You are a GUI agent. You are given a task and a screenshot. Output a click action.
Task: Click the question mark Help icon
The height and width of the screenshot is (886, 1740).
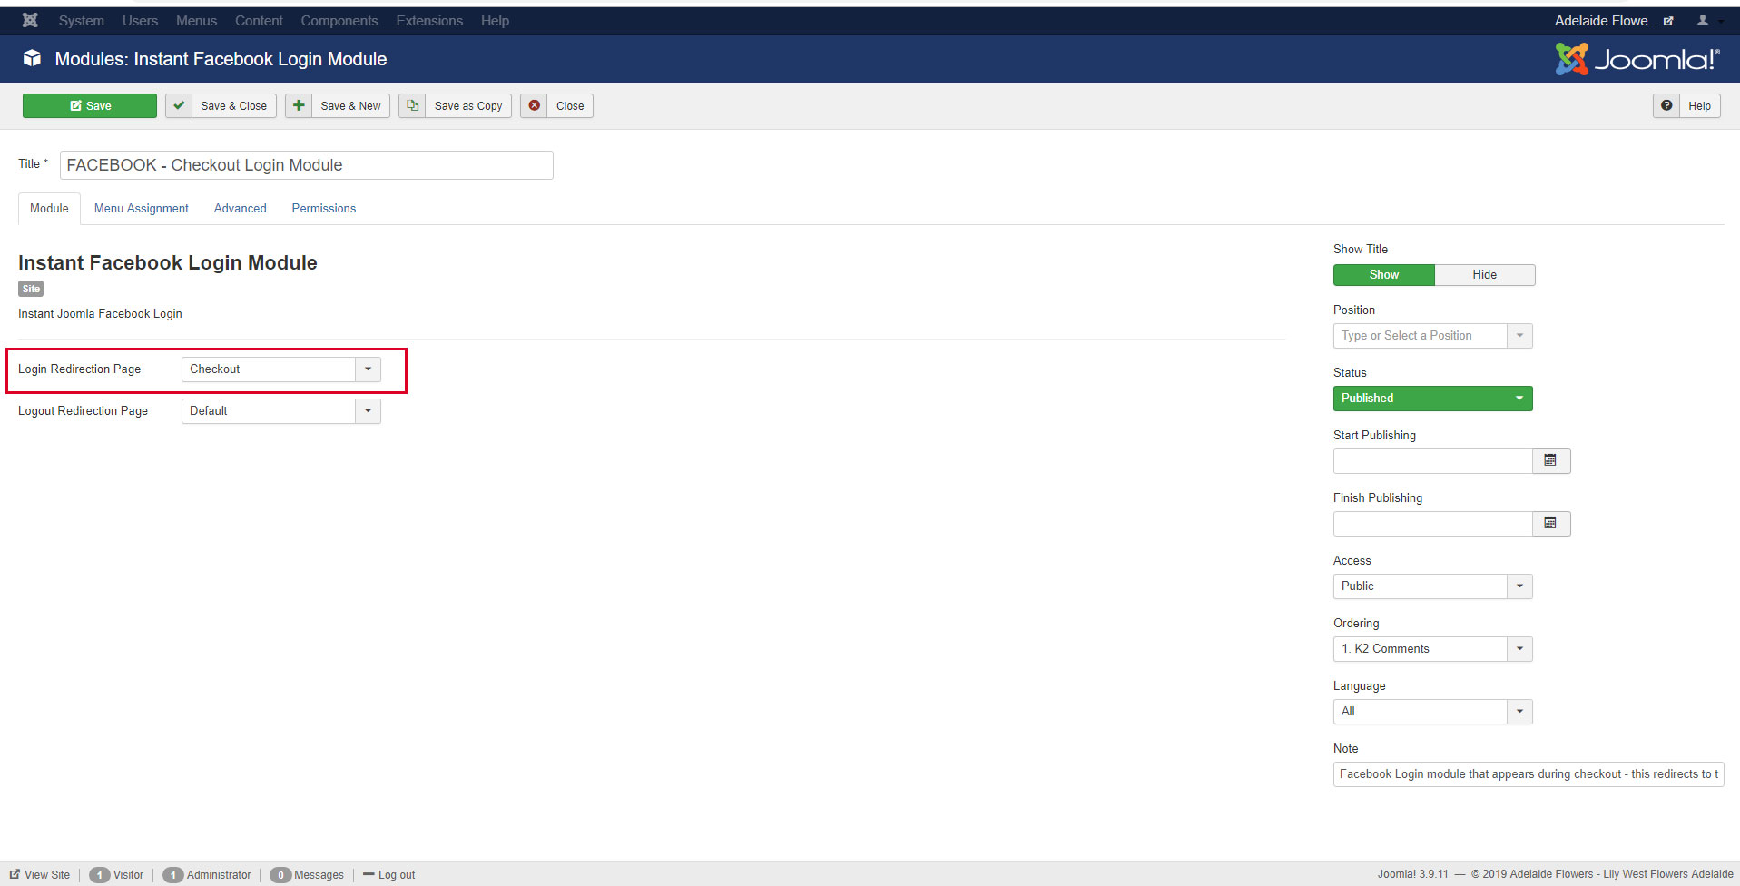(x=1666, y=105)
